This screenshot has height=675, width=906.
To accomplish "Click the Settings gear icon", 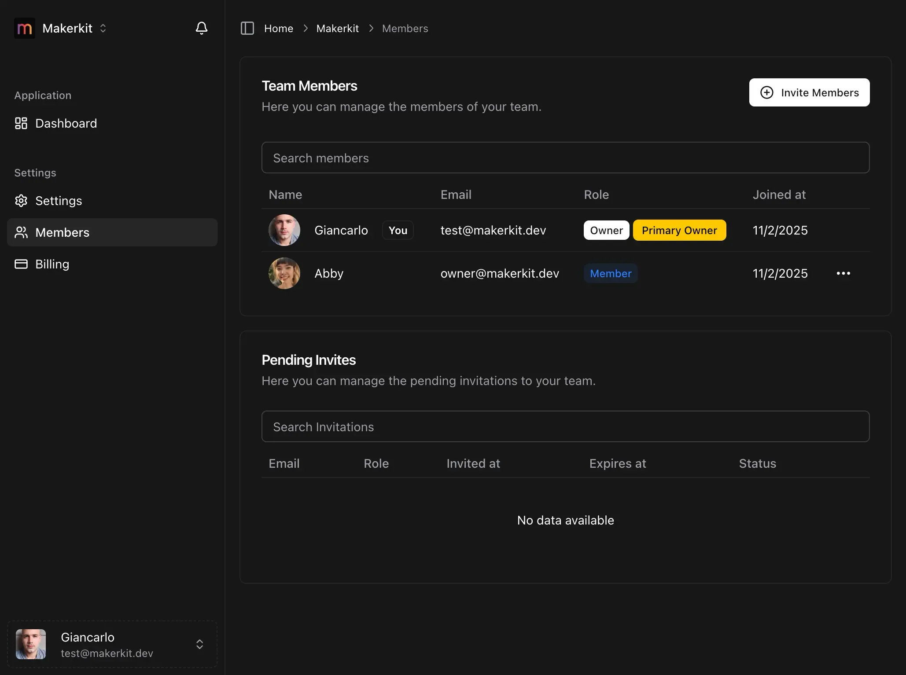I will pyautogui.click(x=21, y=201).
